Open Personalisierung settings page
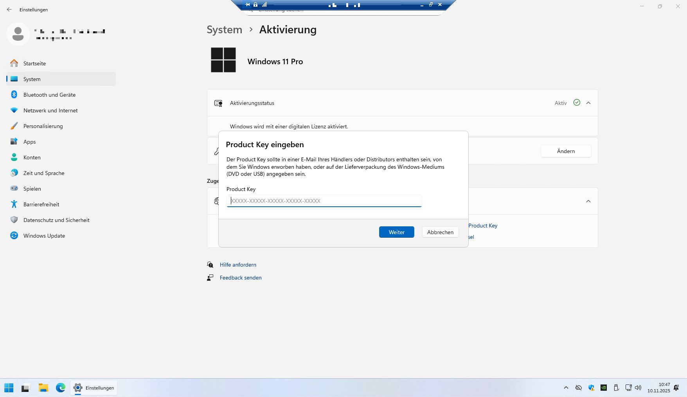 43,126
